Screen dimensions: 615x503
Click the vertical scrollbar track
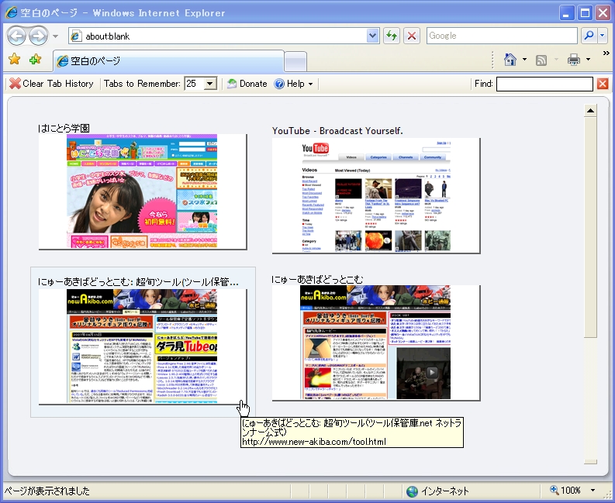(590, 398)
